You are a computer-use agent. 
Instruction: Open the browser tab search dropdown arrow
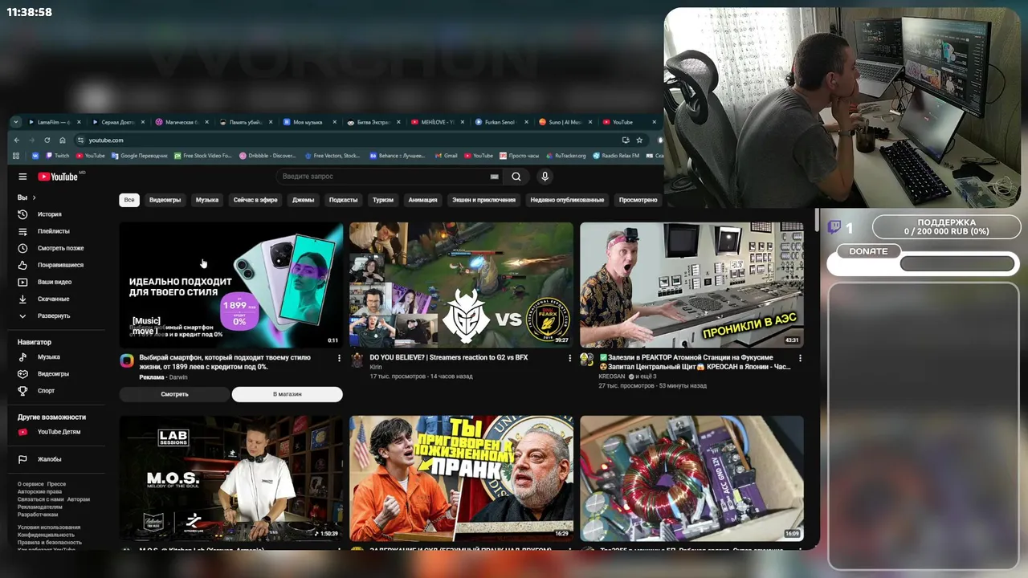tap(16, 122)
